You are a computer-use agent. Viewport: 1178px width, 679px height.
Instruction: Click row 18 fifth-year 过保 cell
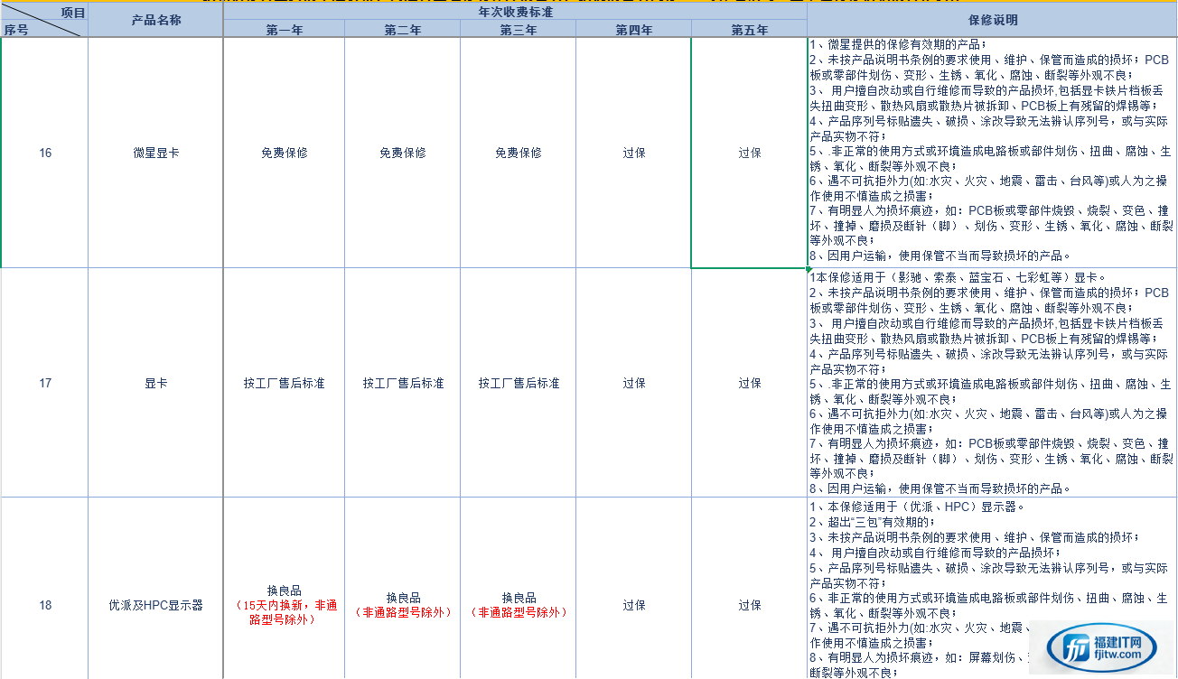[x=749, y=605]
